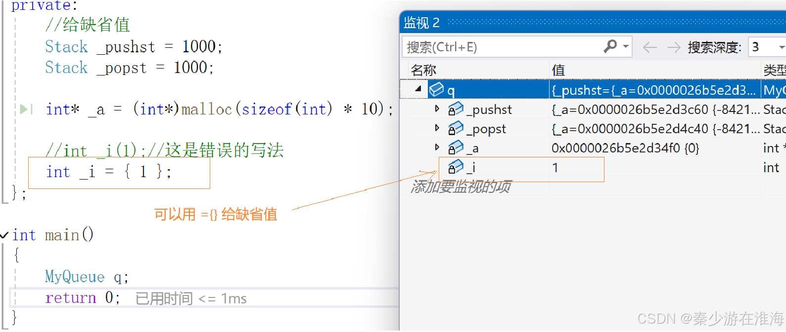Click the value 1 of _i

555,168
